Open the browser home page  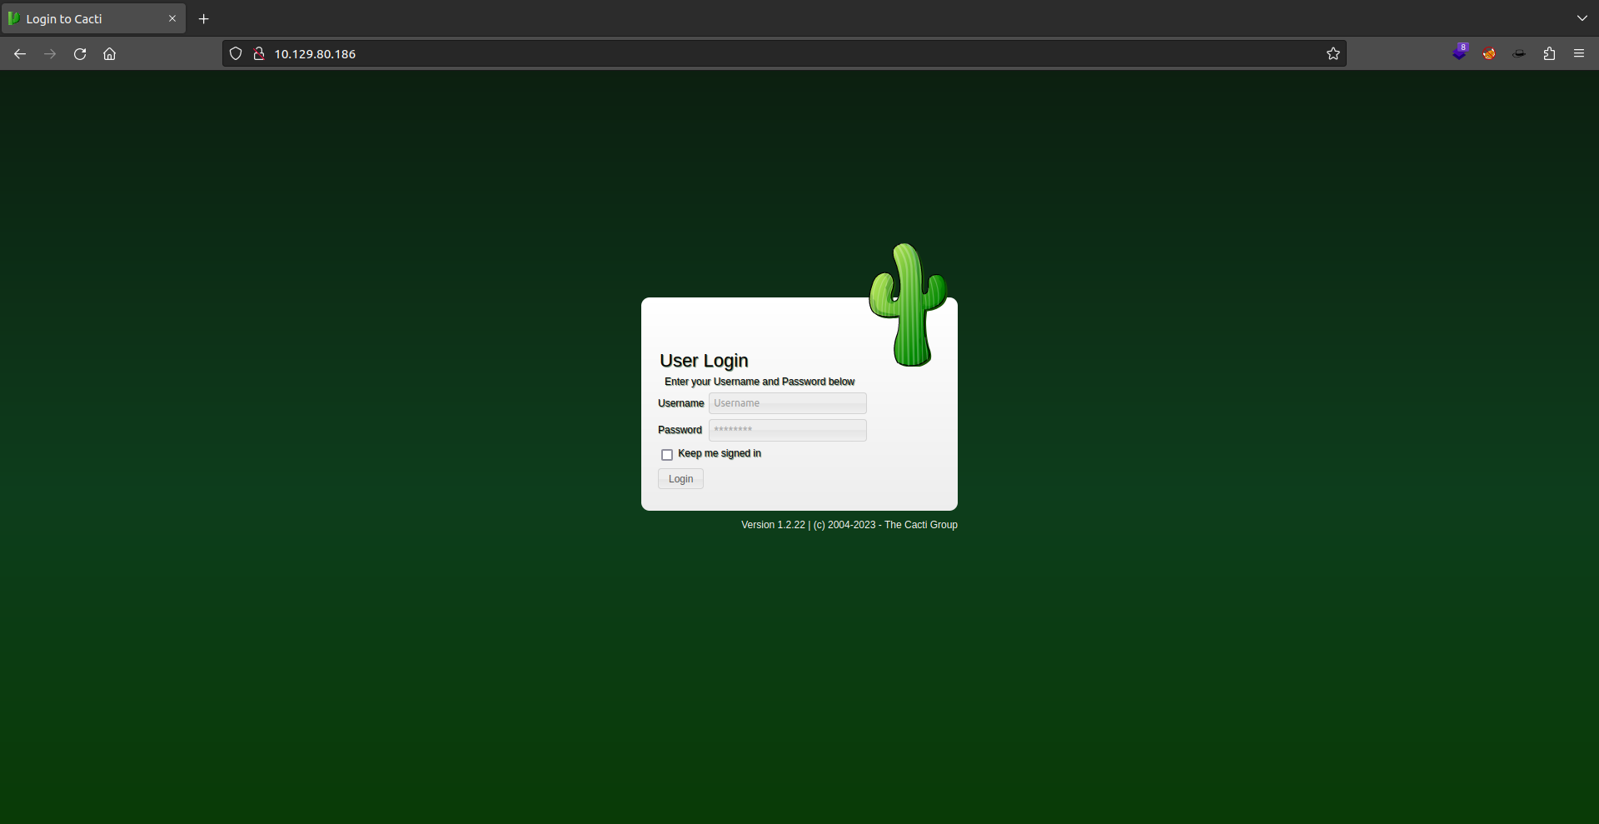(x=109, y=53)
